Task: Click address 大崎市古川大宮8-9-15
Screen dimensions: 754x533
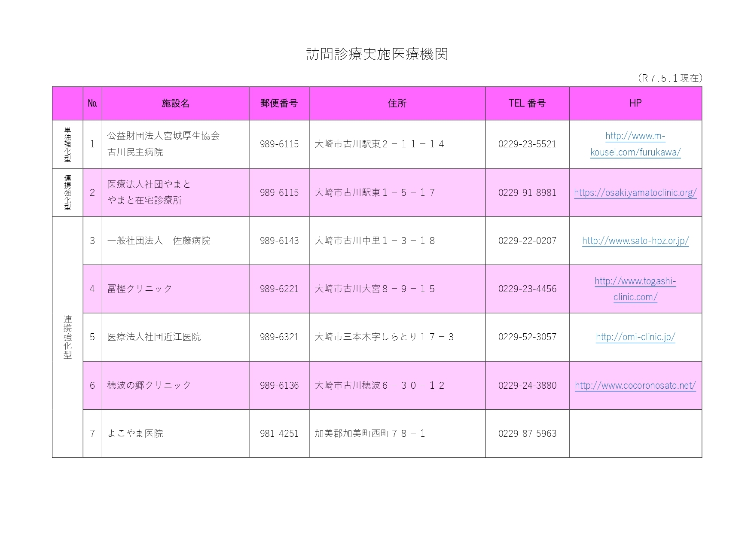Action: click(375, 289)
